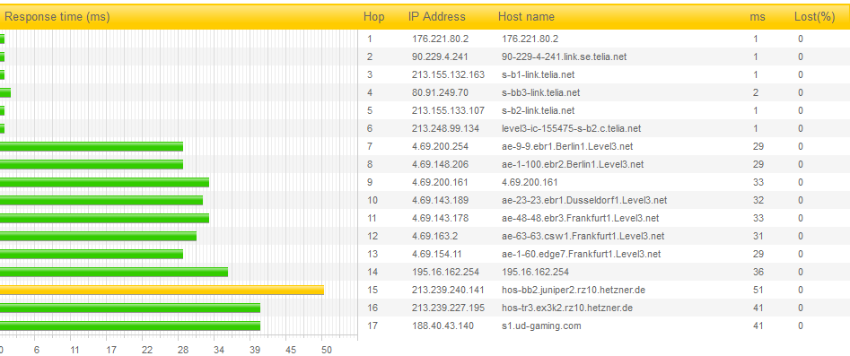Select IP address 213.239.227.195

click(x=448, y=308)
